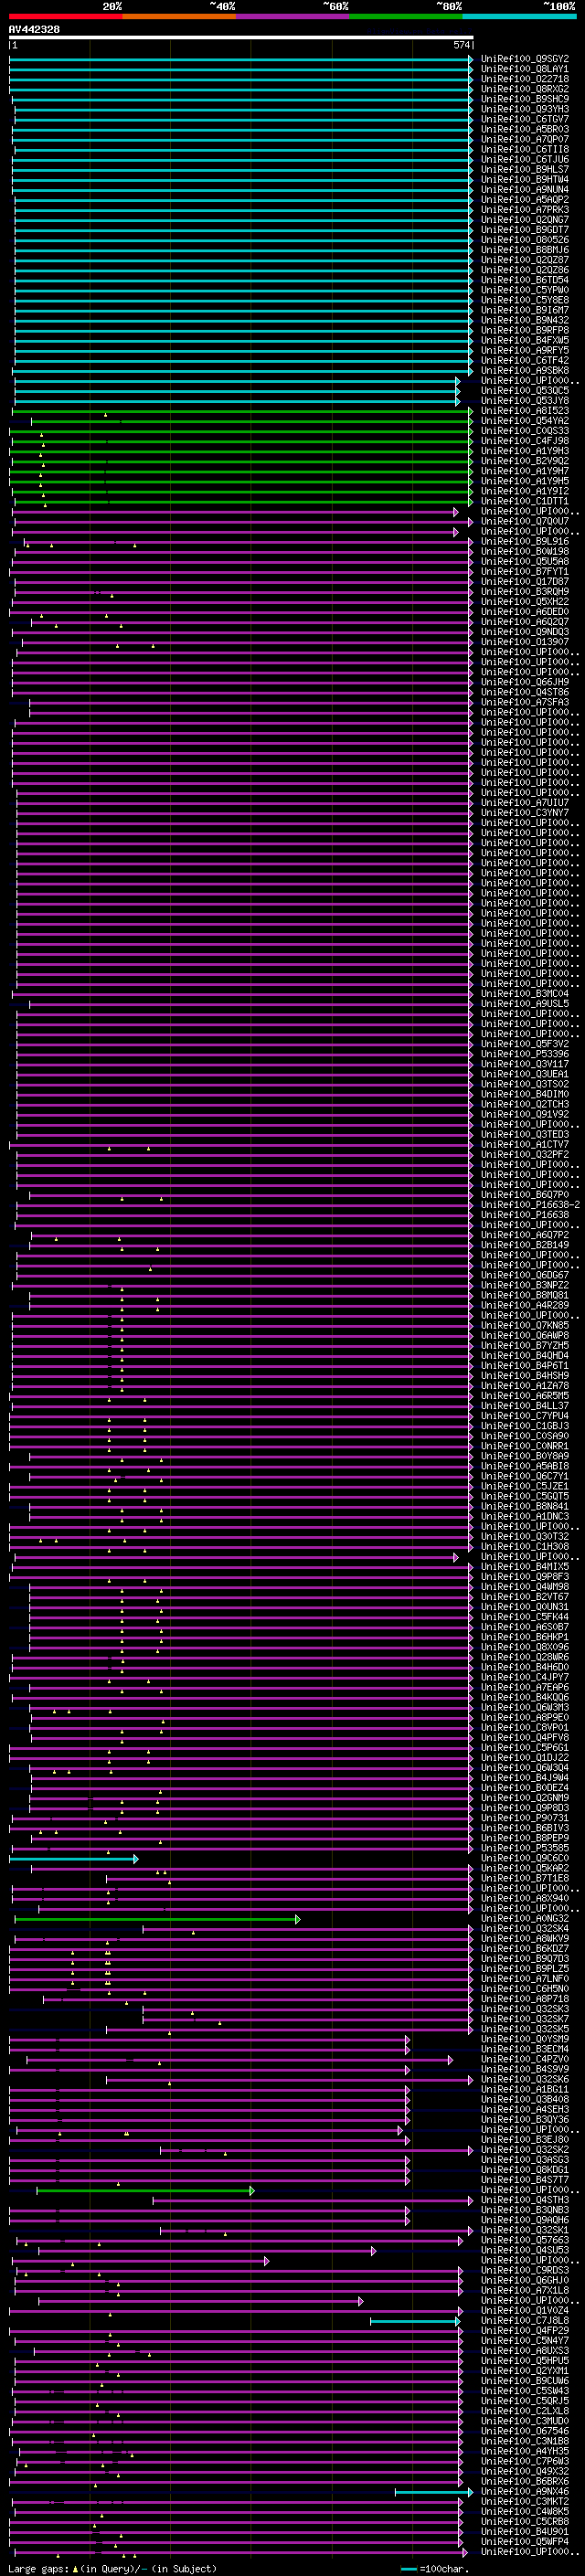Select UniRef100_A8I523 label
Screen dimensions: 585x2576
525,411
